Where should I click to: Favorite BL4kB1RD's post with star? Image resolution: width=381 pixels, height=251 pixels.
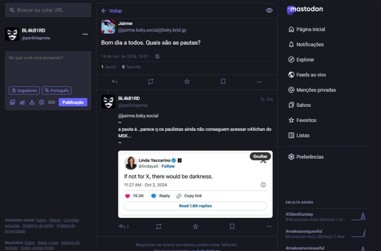point(195,227)
